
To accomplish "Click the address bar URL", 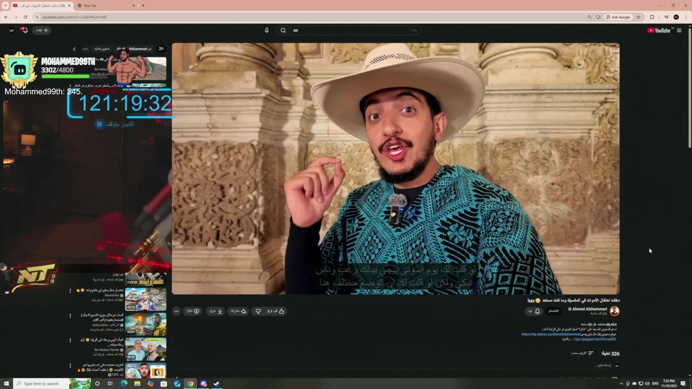I will pyautogui.click(x=75, y=17).
